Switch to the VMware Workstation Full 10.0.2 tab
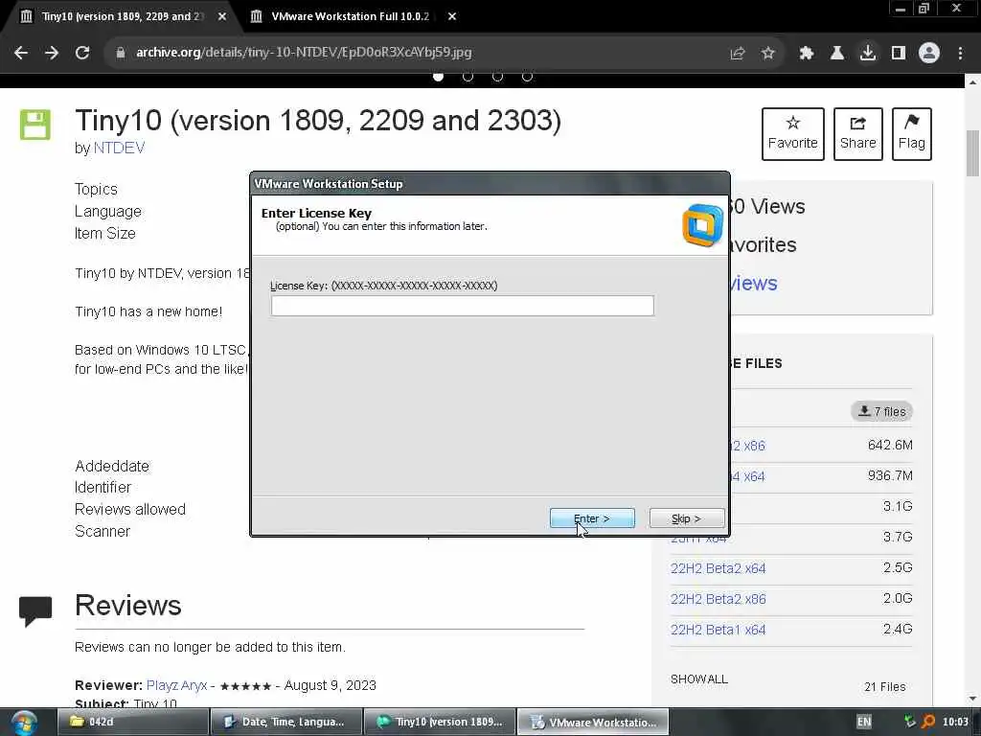981x736 pixels. tap(351, 16)
